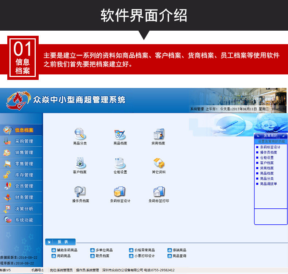Select 决策分析 in the sidebar
This screenshot has height=274, width=288.
tap(21, 209)
